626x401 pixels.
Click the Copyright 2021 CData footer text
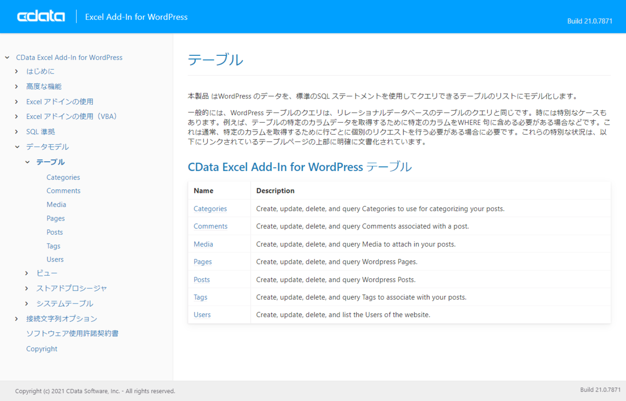tap(95, 391)
